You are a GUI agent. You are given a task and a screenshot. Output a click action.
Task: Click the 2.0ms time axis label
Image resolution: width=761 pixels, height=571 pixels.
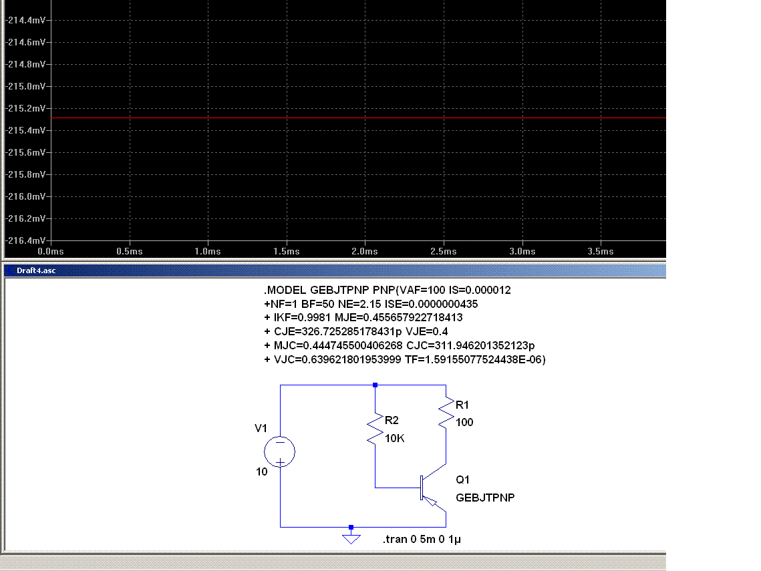pos(365,251)
